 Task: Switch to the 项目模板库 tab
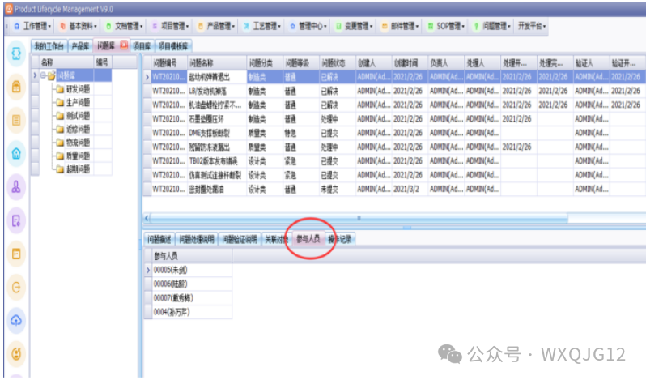pos(173,46)
